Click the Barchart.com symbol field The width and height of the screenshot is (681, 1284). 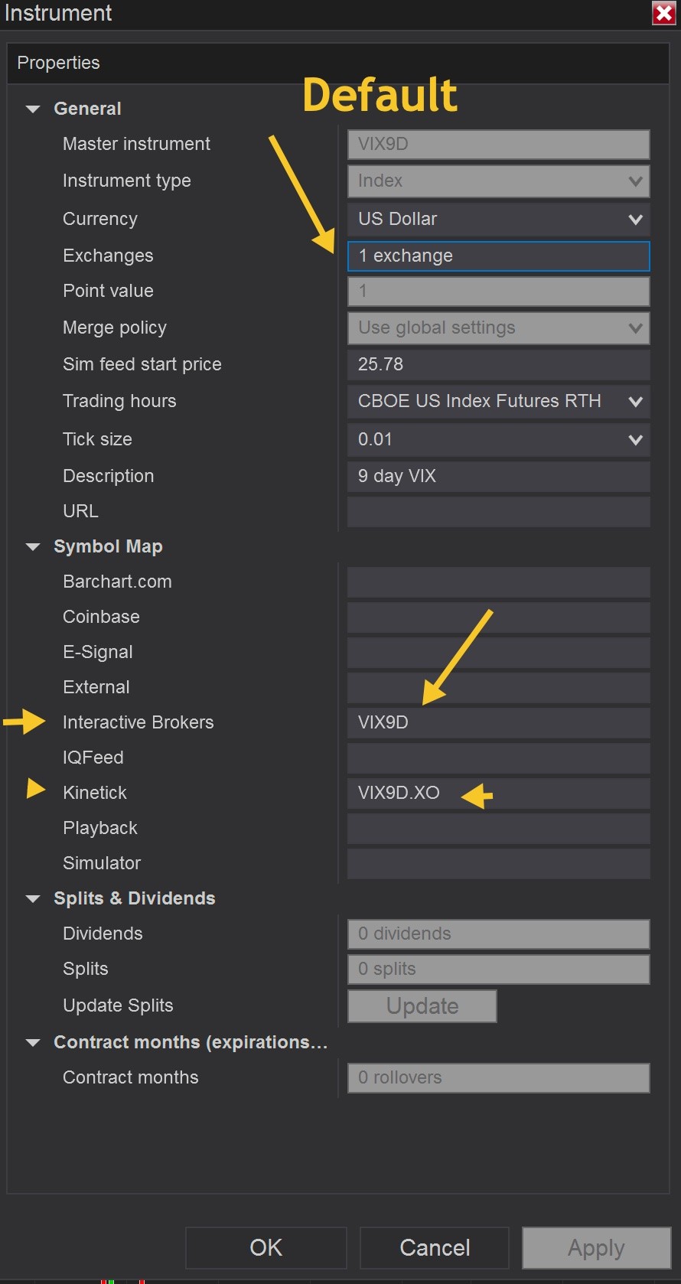498,582
